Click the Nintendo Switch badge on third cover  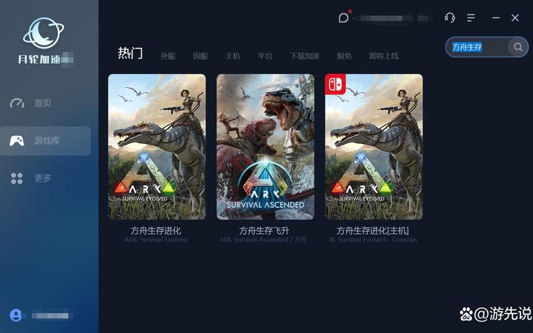[x=335, y=84]
